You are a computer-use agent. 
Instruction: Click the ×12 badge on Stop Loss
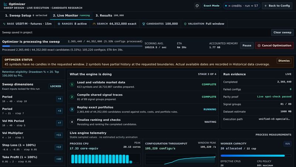click(59, 147)
